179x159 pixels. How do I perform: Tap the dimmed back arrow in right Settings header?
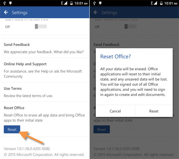(x=96, y=12)
